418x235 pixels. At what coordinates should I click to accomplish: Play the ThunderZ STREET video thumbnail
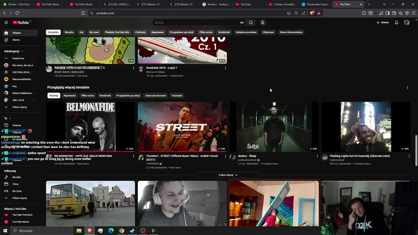182,127
